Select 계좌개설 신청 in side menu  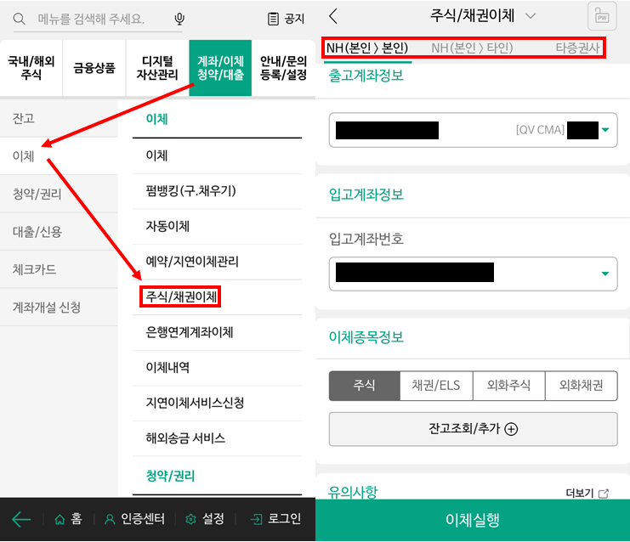[59, 308]
